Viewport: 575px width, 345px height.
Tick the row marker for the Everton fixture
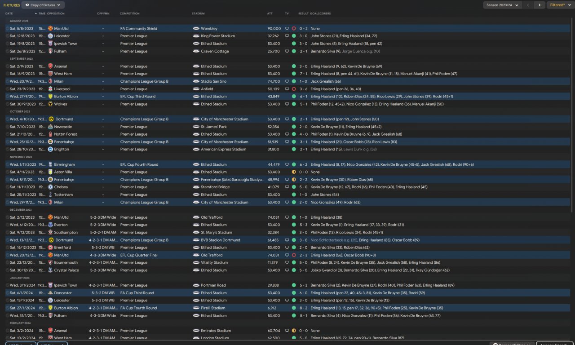(7, 225)
